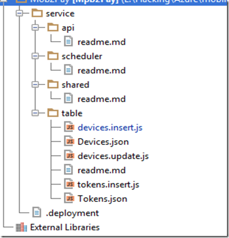Collapse the shared folder node

(x=35, y=84)
